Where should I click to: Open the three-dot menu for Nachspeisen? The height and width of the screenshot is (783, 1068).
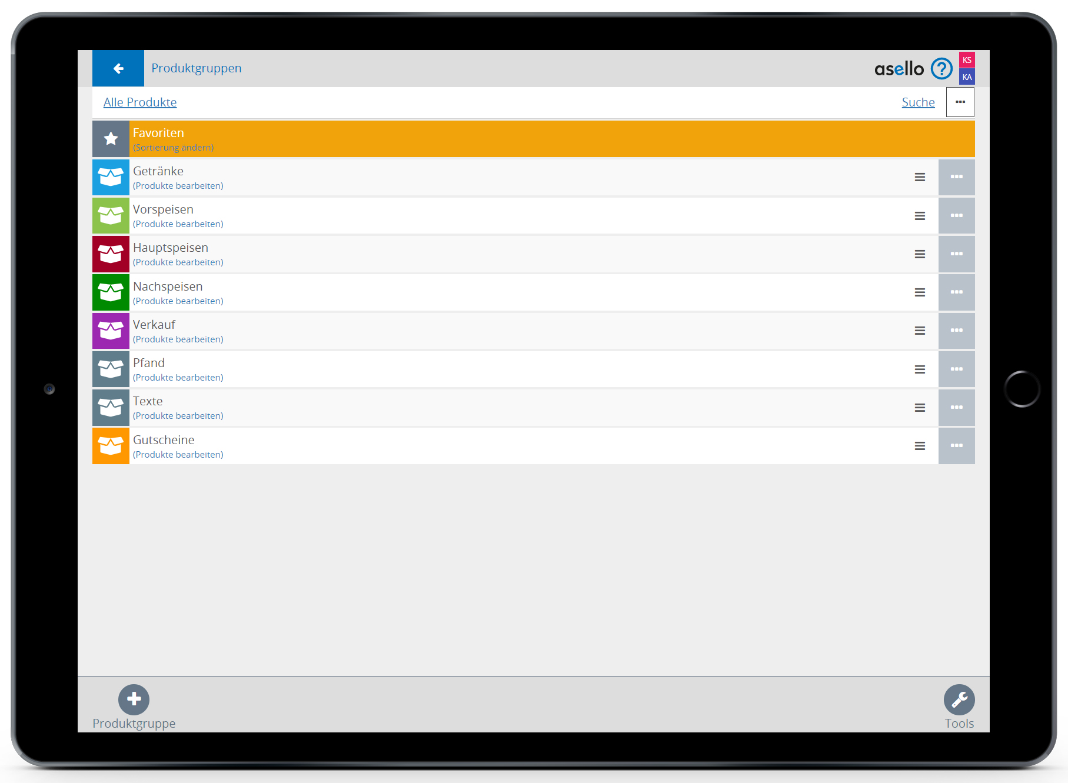click(x=956, y=292)
